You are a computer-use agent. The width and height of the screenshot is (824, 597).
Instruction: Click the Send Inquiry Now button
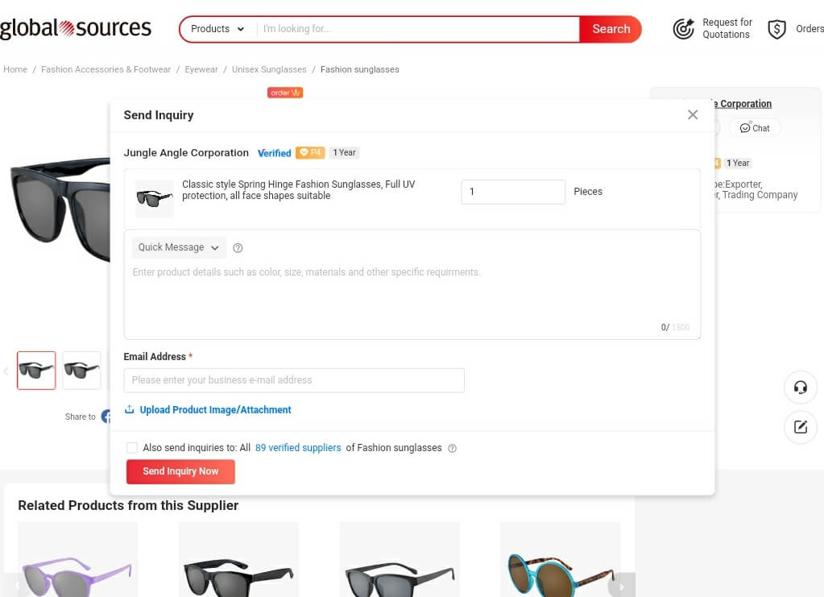pyautogui.click(x=180, y=471)
